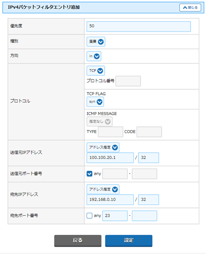
Task: Open the protocol dropdown showing TCP
Action: tap(96, 71)
